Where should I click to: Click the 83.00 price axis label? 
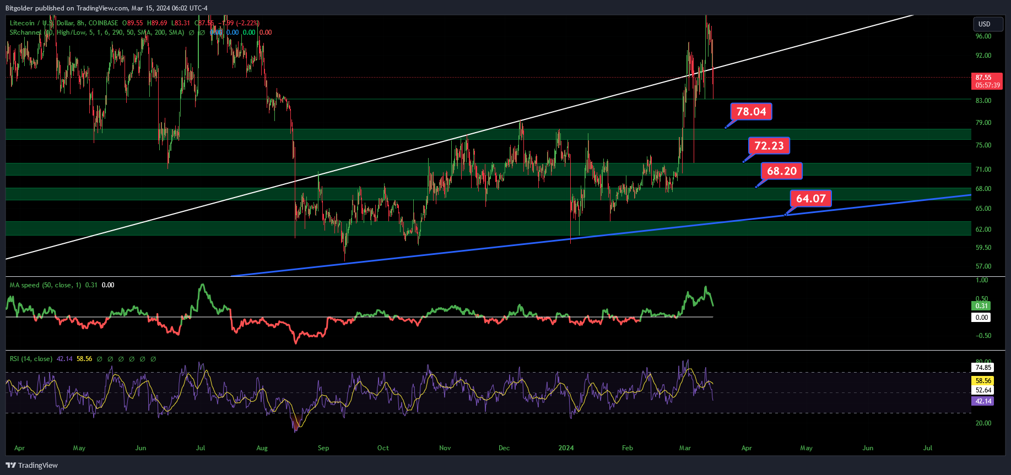pyautogui.click(x=983, y=101)
